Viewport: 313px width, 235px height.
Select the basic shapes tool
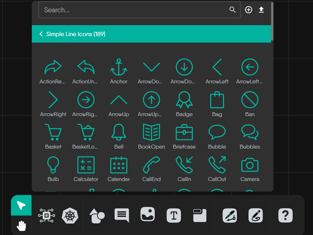[97, 215]
